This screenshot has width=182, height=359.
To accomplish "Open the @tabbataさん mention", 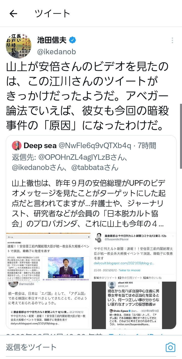I will (95, 167).
